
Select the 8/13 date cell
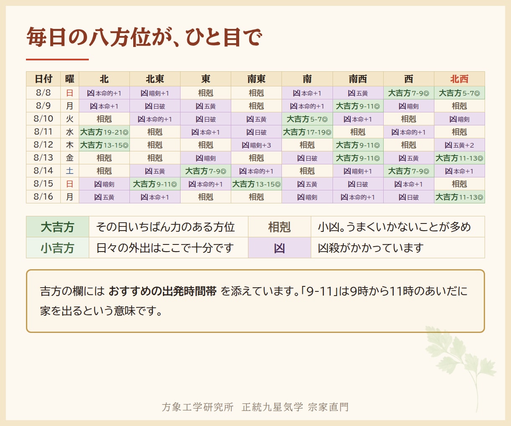point(44,158)
